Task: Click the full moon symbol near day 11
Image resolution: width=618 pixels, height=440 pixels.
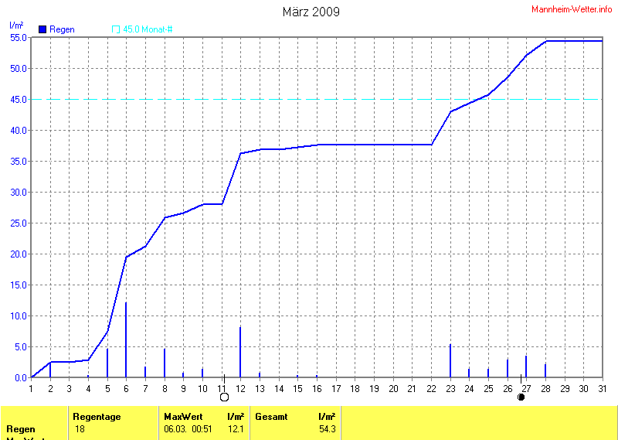Action: (x=225, y=397)
